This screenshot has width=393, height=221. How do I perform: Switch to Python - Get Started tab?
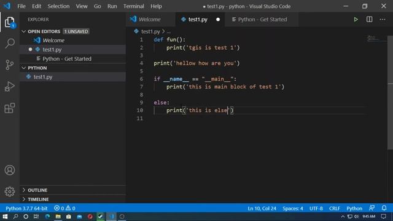(262, 19)
